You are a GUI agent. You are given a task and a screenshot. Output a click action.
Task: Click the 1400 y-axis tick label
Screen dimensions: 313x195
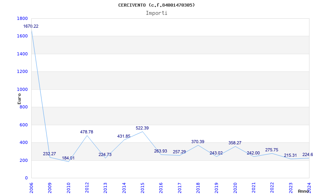(22, 54)
